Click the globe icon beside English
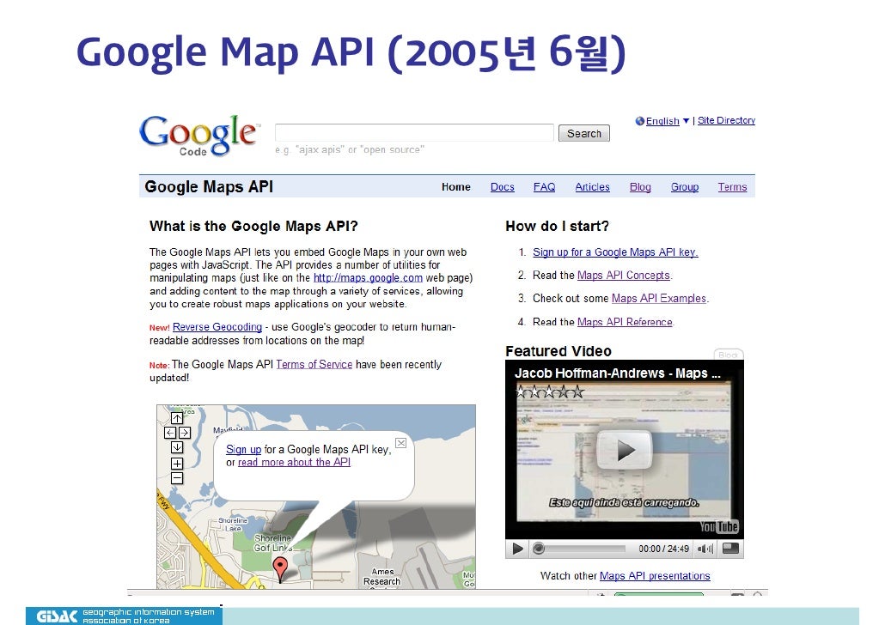Viewport: 885px width, 625px height. [639, 121]
